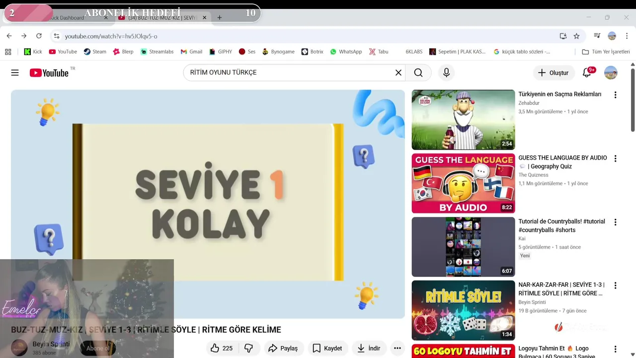Open the Steam bookmark
The image size is (636, 358).
(95, 52)
